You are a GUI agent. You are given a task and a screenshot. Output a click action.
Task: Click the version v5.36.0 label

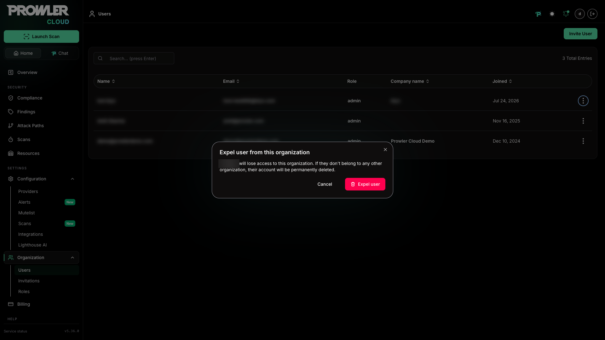point(72,331)
